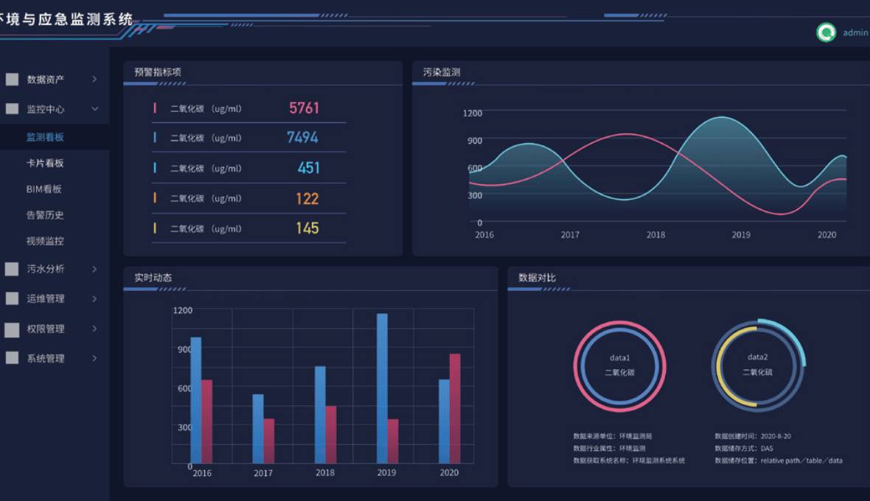Expand the 系统管理 menu chevron
This screenshot has width=870, height=501.
(x=94, y=358)
